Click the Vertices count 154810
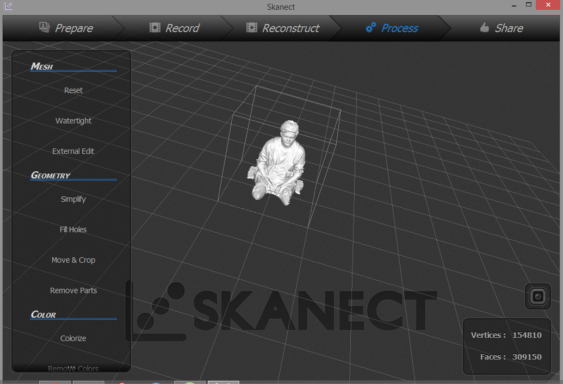 [527, 335]
